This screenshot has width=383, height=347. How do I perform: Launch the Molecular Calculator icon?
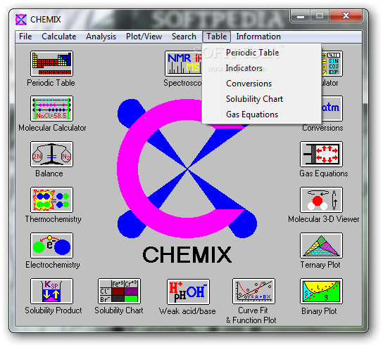(x=51, y=108)
